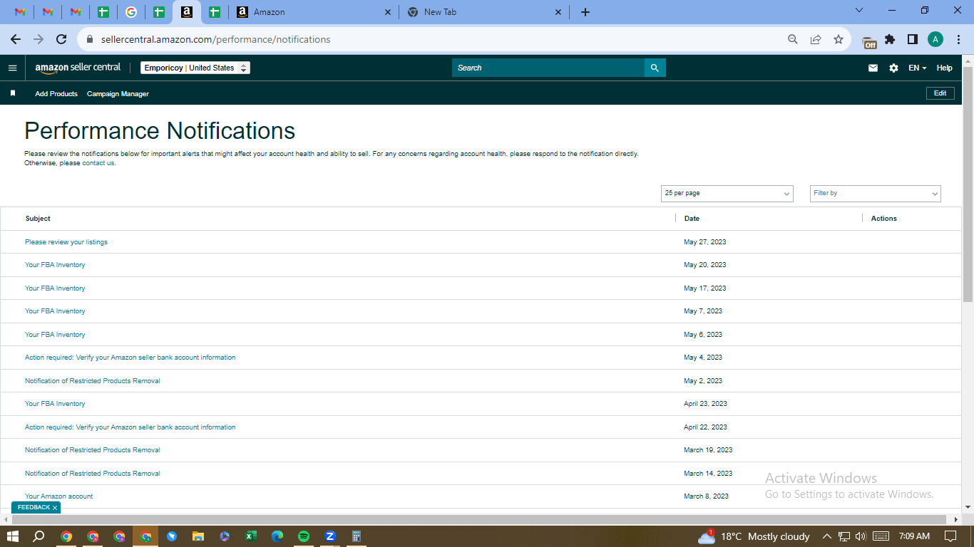The image size is (974, 547).
Task: Reload the Seller Central page
Action: coord(61,39)
